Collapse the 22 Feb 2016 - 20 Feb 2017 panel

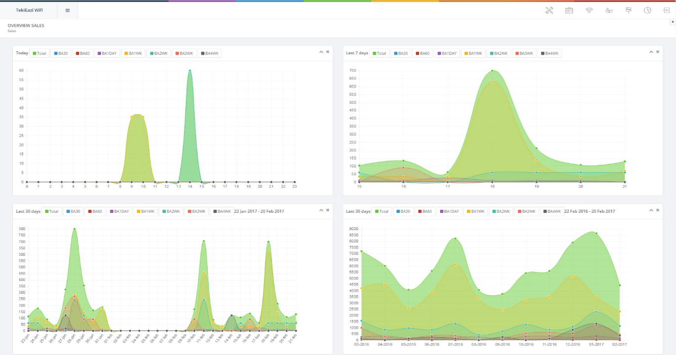tap(651, 210)
